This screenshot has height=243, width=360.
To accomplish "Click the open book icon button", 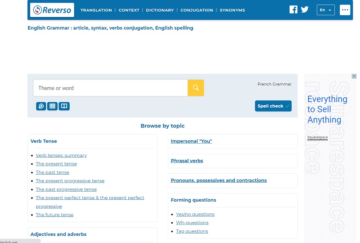I will coord(64,106).
